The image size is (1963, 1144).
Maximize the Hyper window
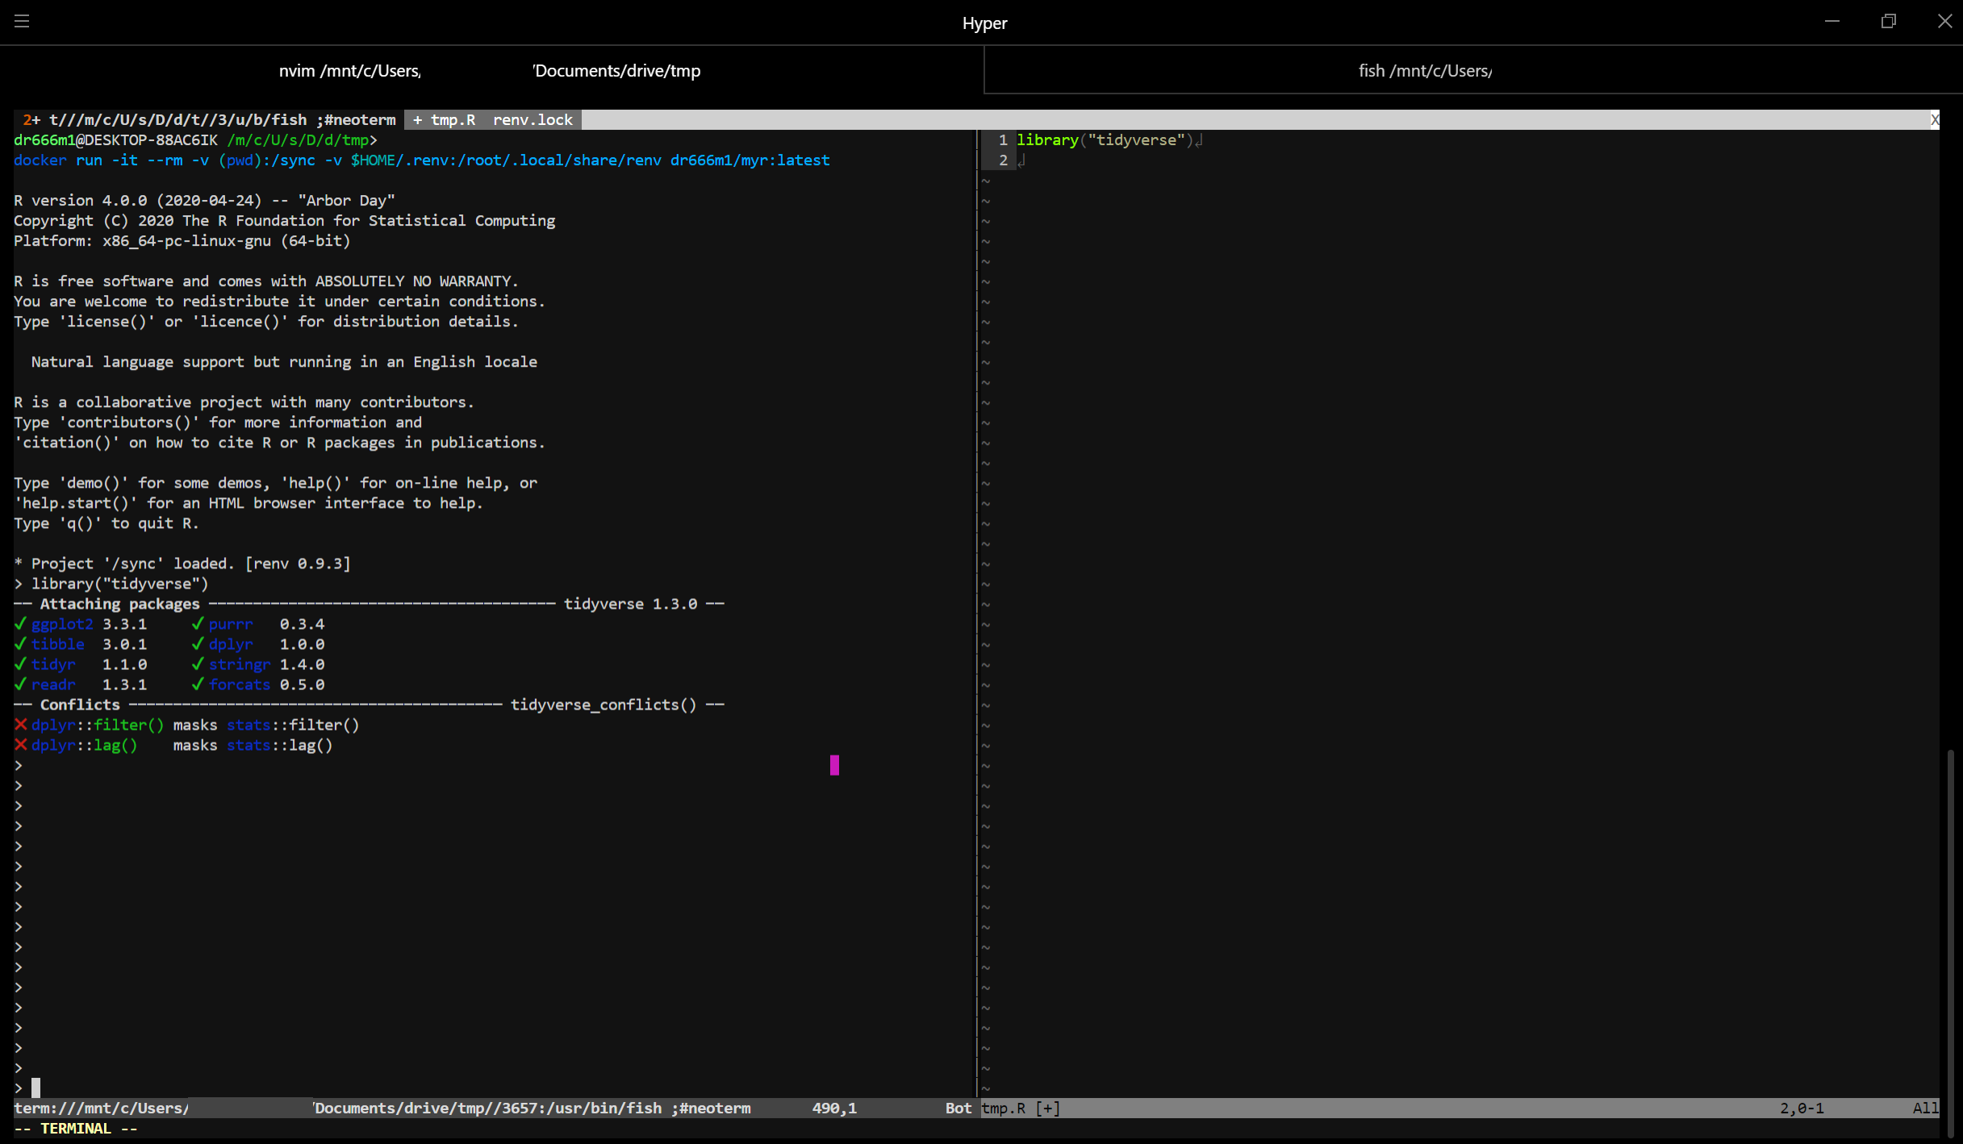pyautogui.click(x=1888, y=22)
